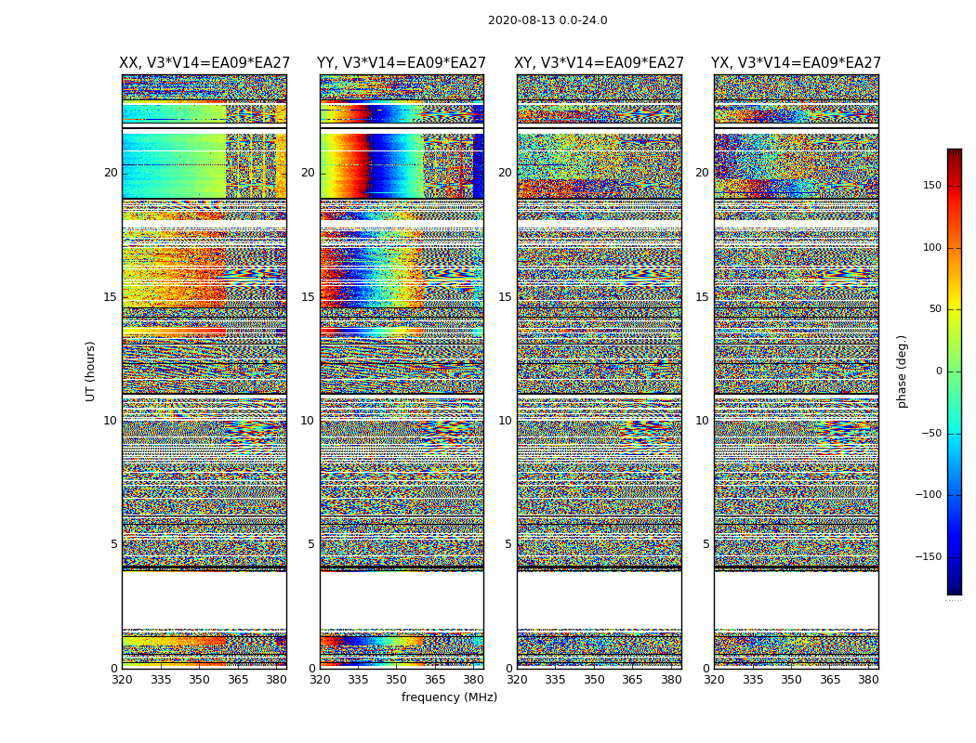Click the −100 tick label on colorbar
The height and width of the screenshot is (743, 976).
pyautogui.click(x=928, y=494)
